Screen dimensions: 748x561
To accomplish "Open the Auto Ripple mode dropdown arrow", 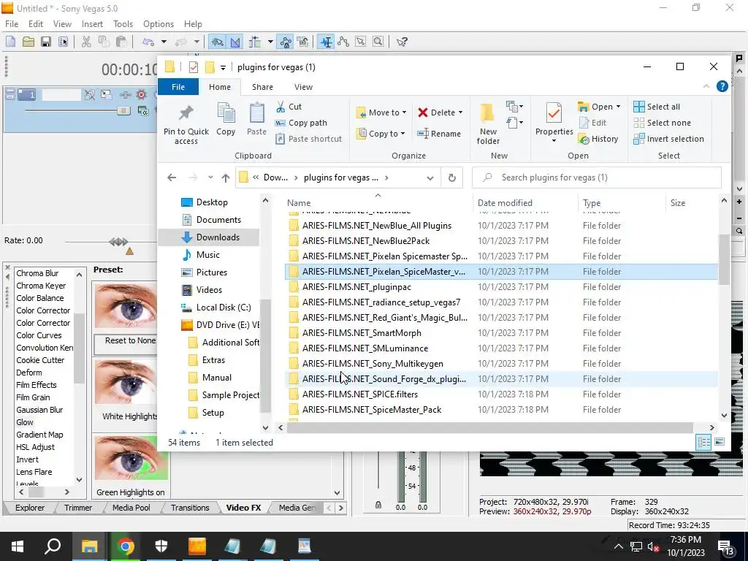I will 270,42.
